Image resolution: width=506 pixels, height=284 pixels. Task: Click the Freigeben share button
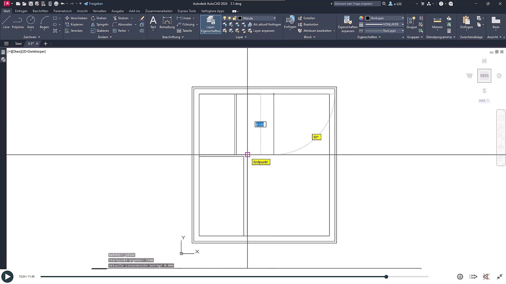coord(93,4)
